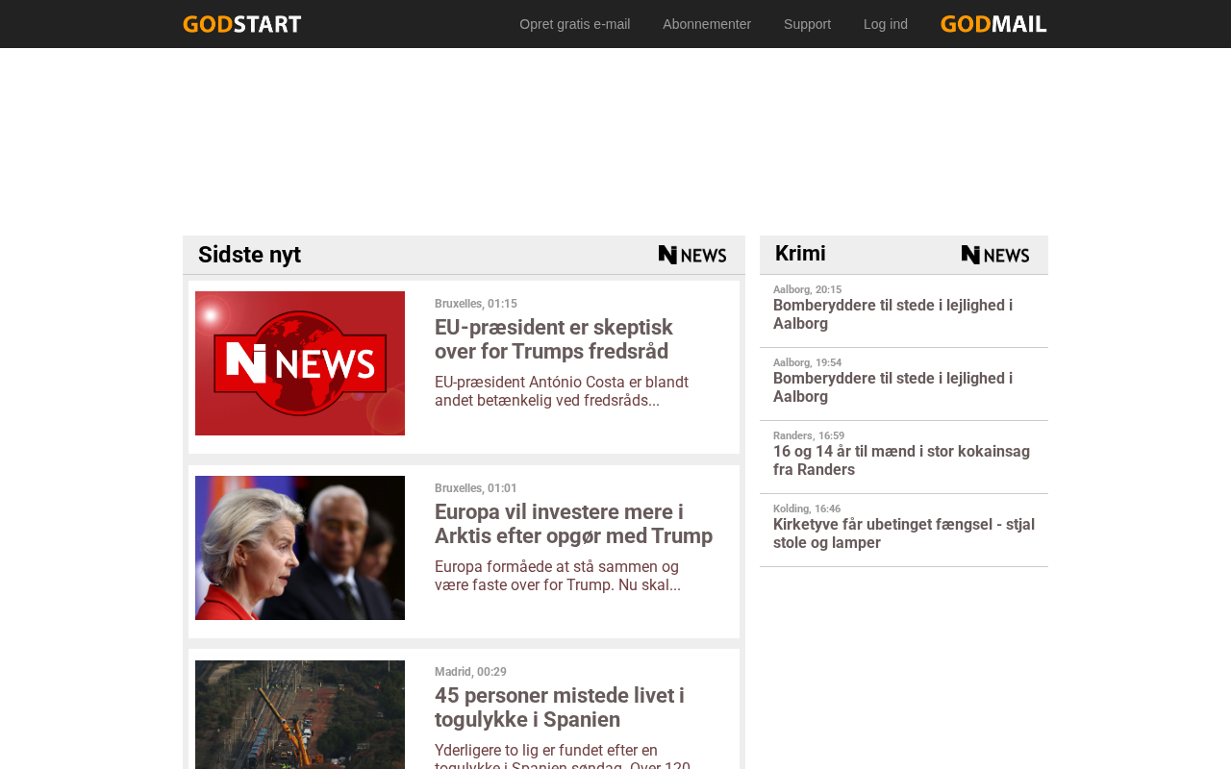This screenshot has height=769, width=1231.
Task: Read 16 og 14 år til mænd story
Action: [901, 460]
